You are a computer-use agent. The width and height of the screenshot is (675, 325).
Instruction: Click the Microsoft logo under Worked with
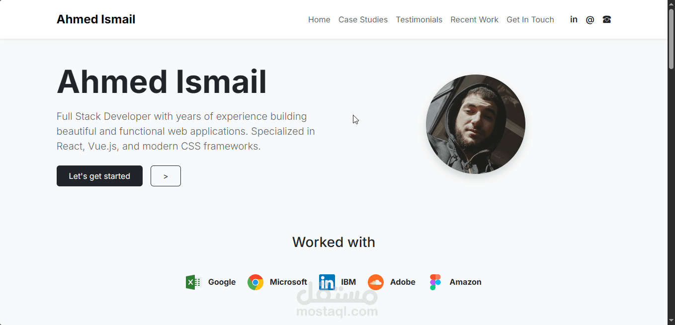pyautogui.click(x=255, y=282)
